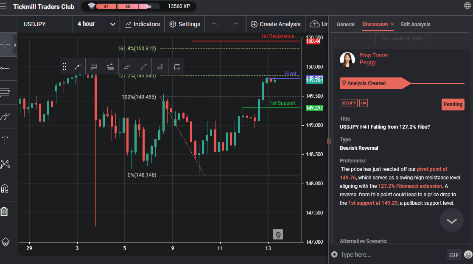Expand the cursor tool options arrow

[14, 45]
